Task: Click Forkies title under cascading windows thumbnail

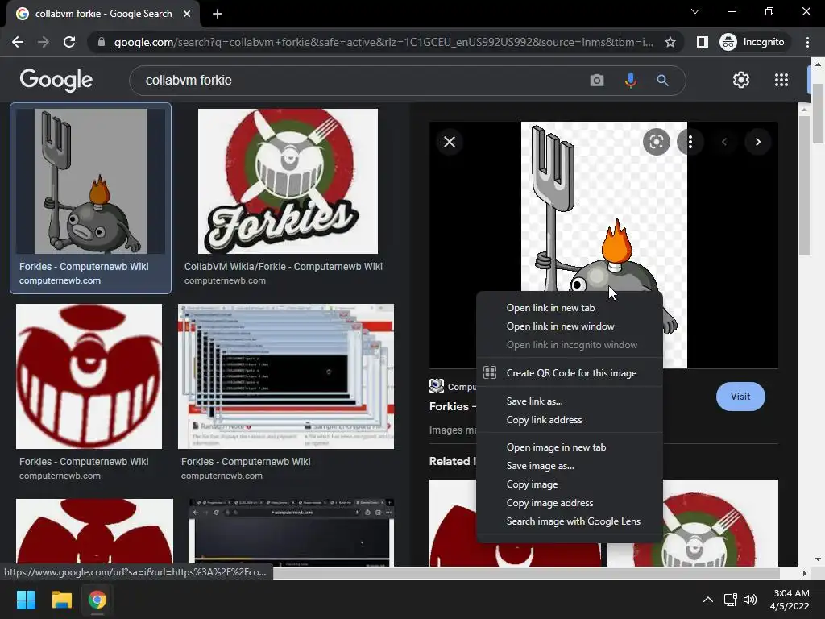Action: pyautogui.click(x=246, y=462)
